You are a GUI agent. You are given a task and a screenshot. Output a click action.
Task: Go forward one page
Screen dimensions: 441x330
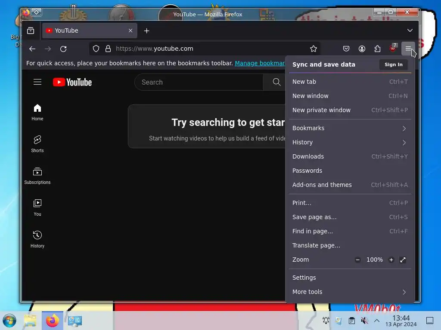[48, 49]
